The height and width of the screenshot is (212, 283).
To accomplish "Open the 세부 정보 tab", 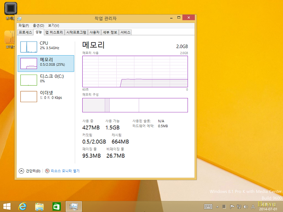I will 110,32.
